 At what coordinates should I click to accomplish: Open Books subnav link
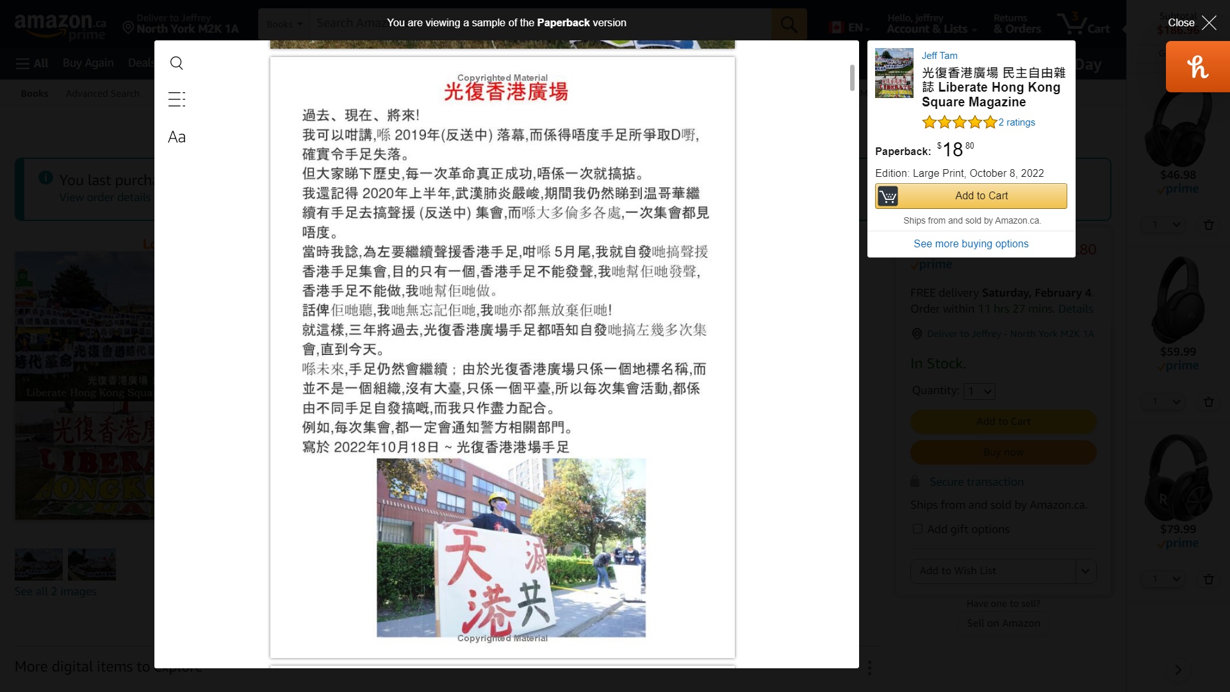(34, 94)
